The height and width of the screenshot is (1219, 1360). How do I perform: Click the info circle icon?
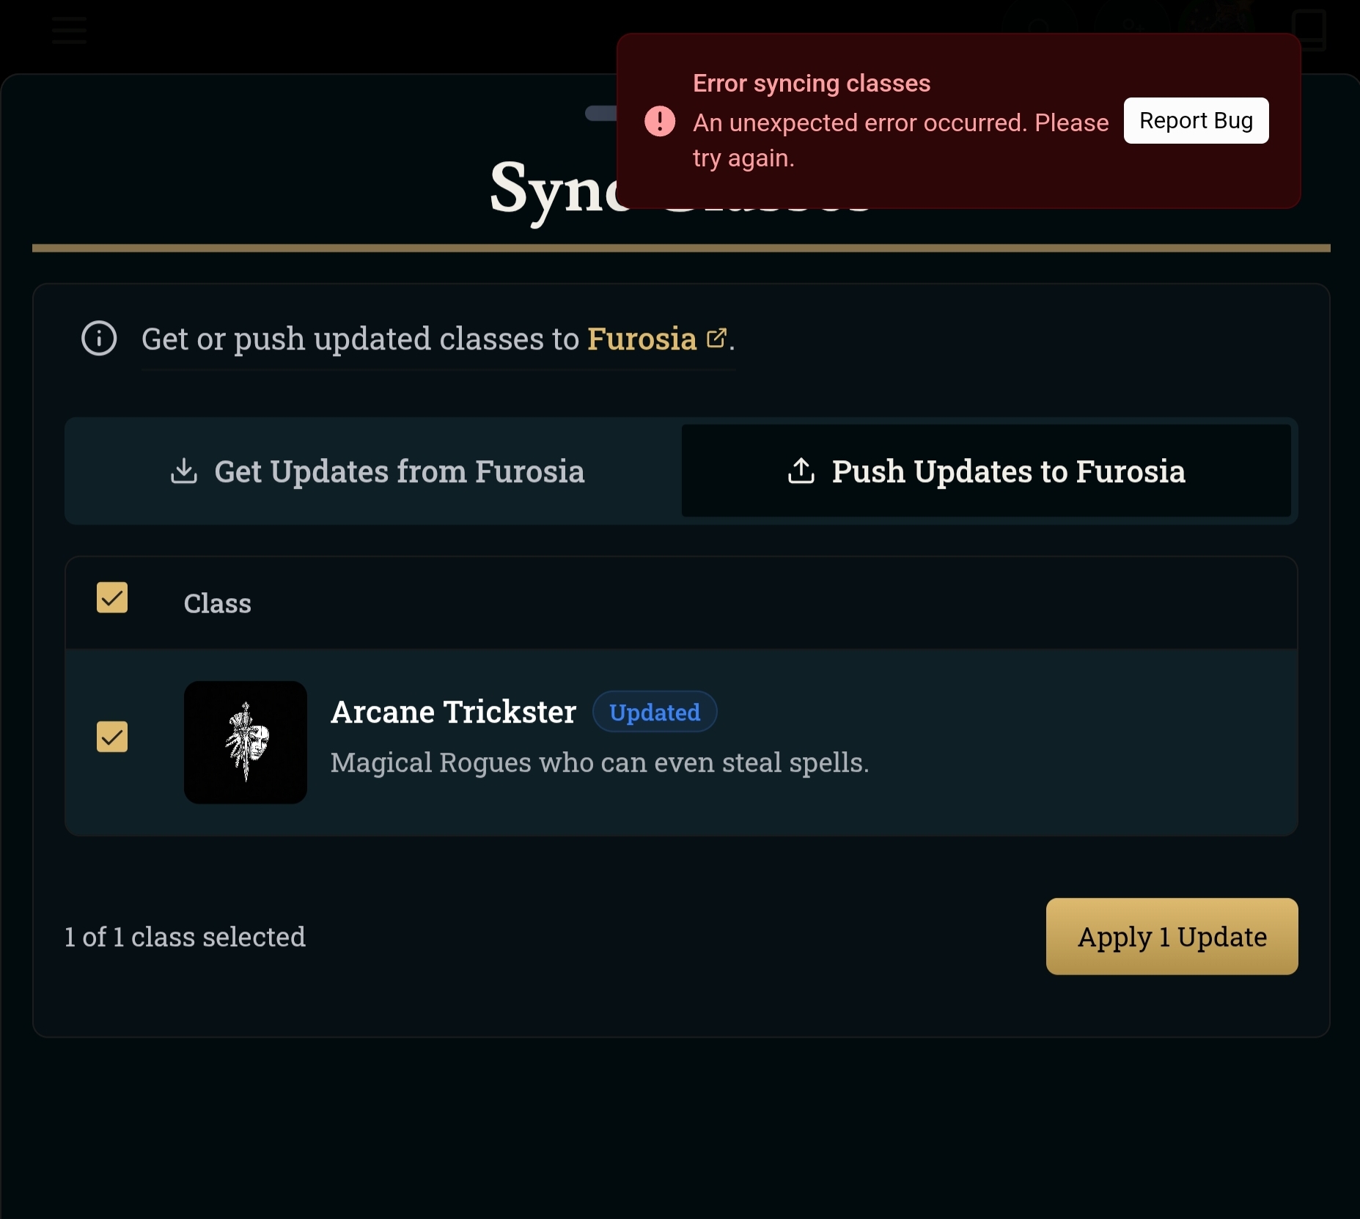tap(99, 339)
